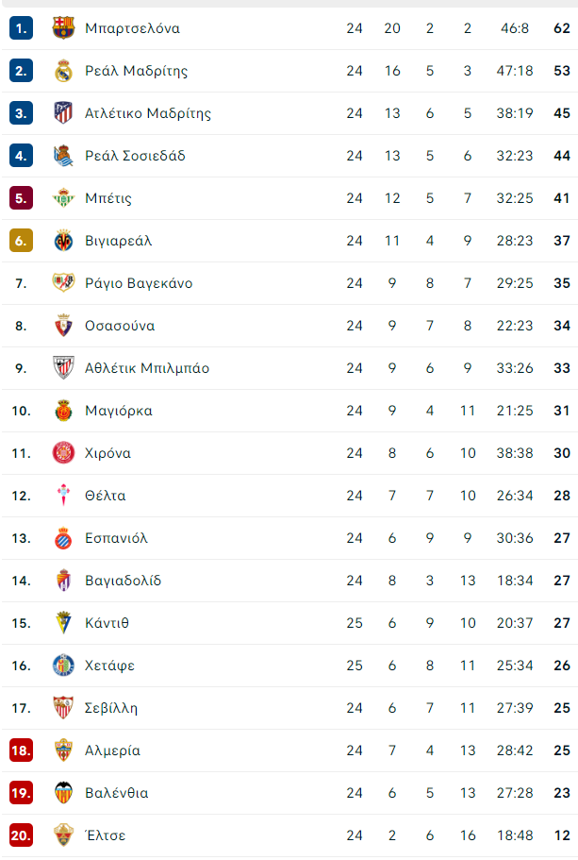Screen dimensions: 578x860
Task: Select the Χιρόνα team name
Action: 107,453
